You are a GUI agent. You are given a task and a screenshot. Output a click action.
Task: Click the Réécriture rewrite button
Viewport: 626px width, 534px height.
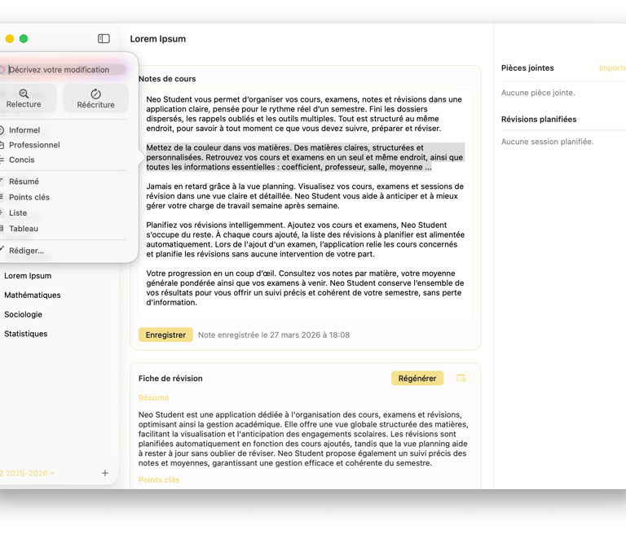(x=96, y=98)
